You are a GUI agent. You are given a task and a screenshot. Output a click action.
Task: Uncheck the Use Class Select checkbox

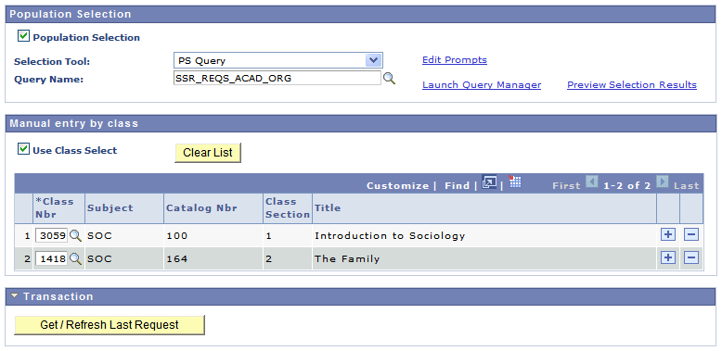click(23, 149)
